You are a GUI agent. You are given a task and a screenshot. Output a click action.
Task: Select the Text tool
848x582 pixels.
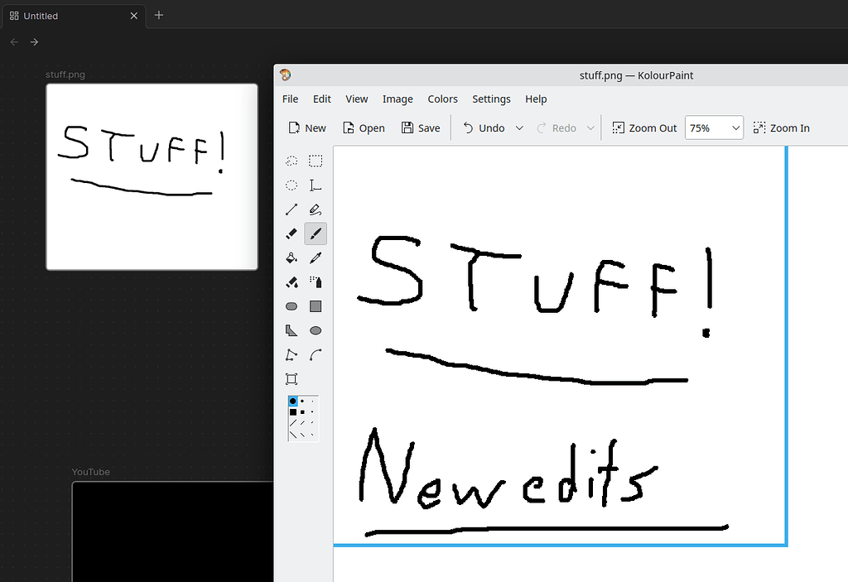click(316, 185)
